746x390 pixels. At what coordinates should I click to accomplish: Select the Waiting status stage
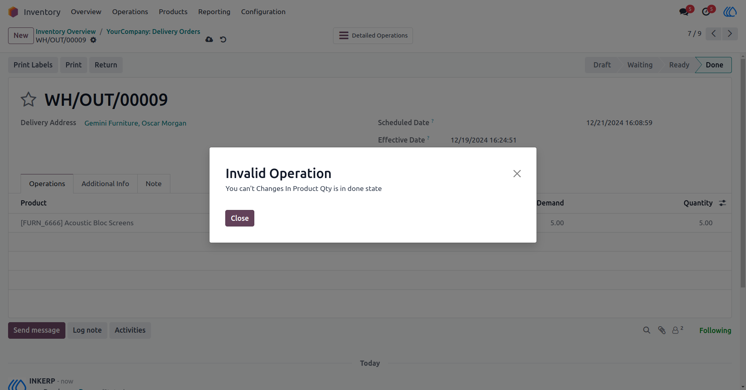(640, 65)
